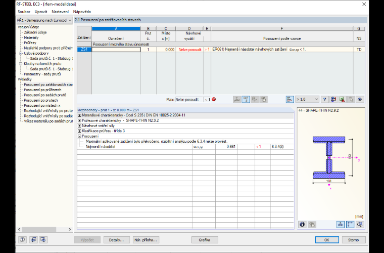Select Výkaz materiálu po sadách tree item
Screen dimensions: 384x253
click(48, 121)
